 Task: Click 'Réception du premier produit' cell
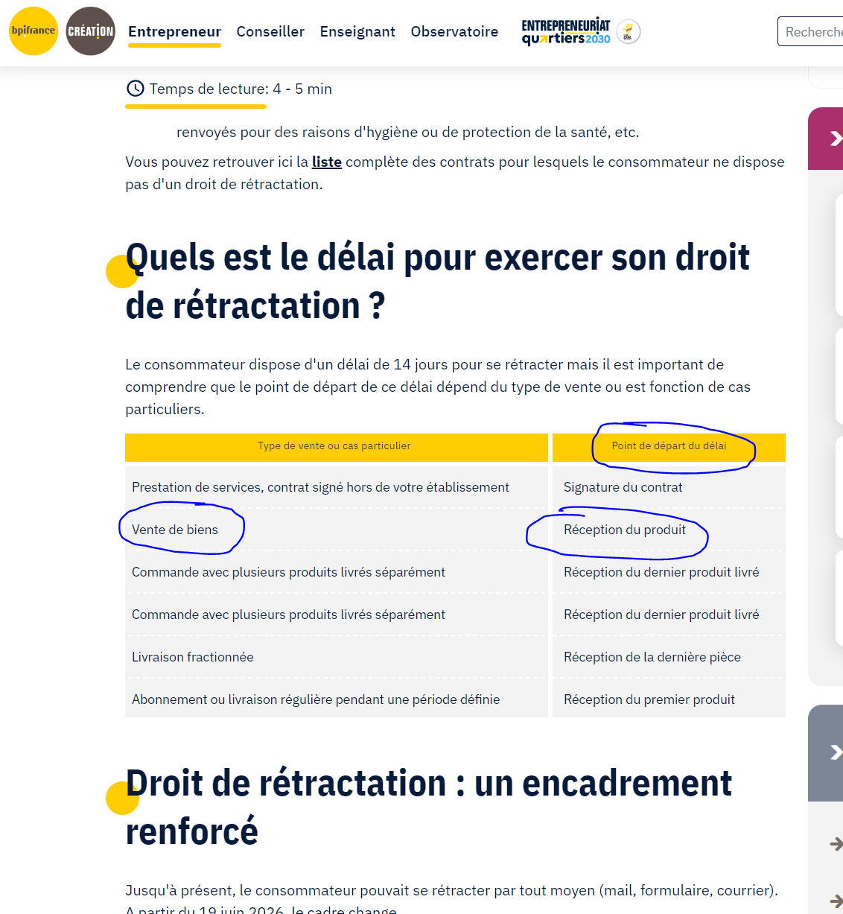coord(669,699)
